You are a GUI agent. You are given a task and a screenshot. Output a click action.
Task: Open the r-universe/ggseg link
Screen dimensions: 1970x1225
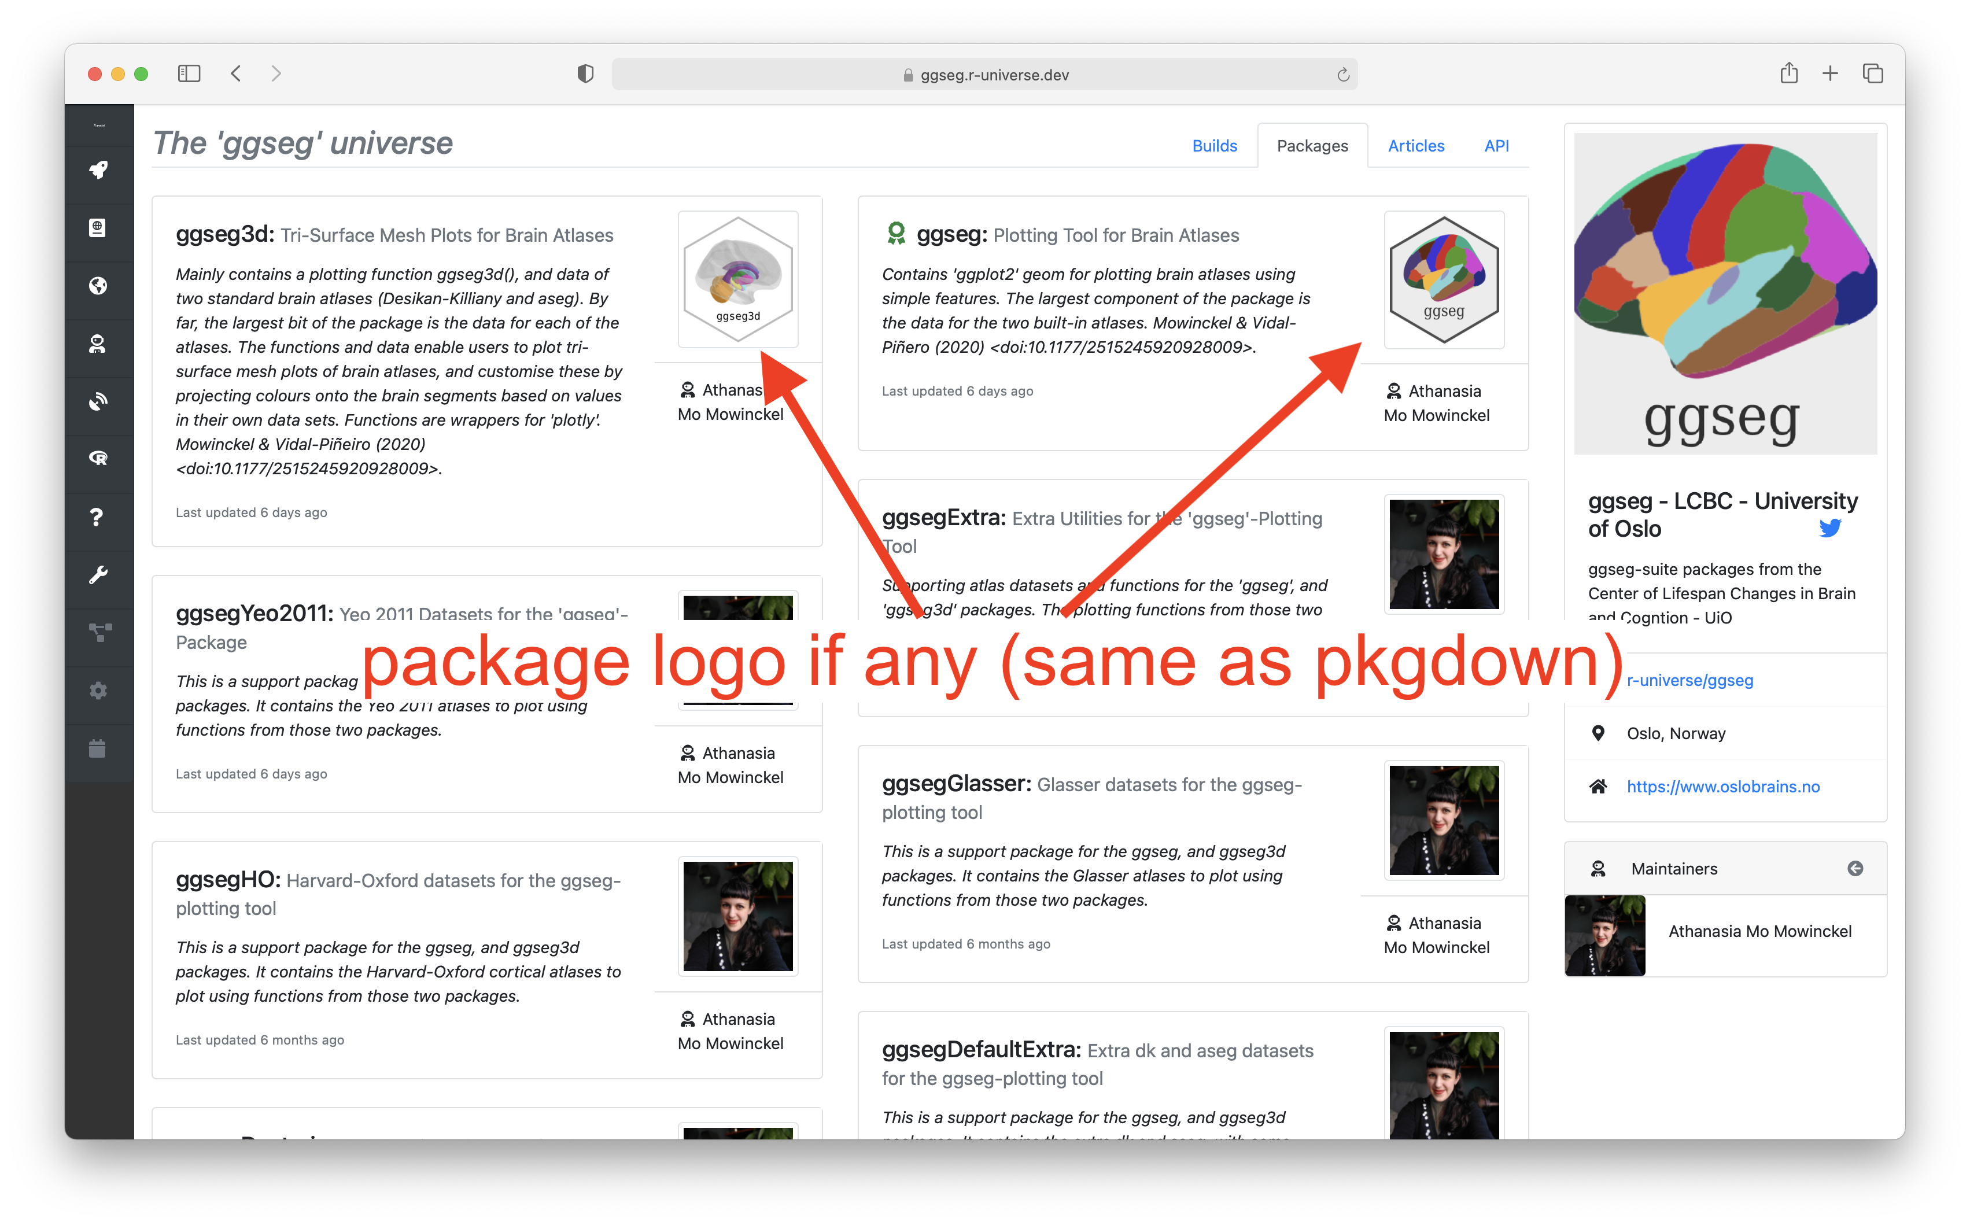pyautogui.click(x=1689, y=681)
